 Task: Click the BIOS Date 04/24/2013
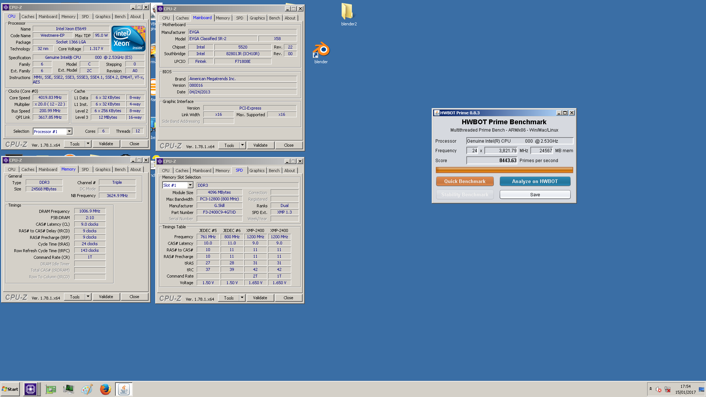pyautogui.click(x=242, y=92)
